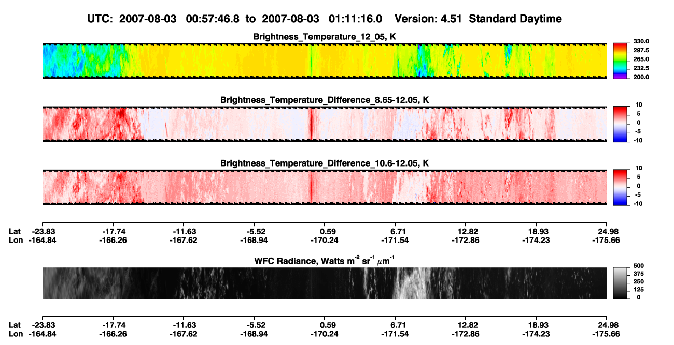The height and width of the screenshot is (345, 674).
Task: Click '-164.84' longitude under the WFC Radiance panel
Action: coord(42,334)
